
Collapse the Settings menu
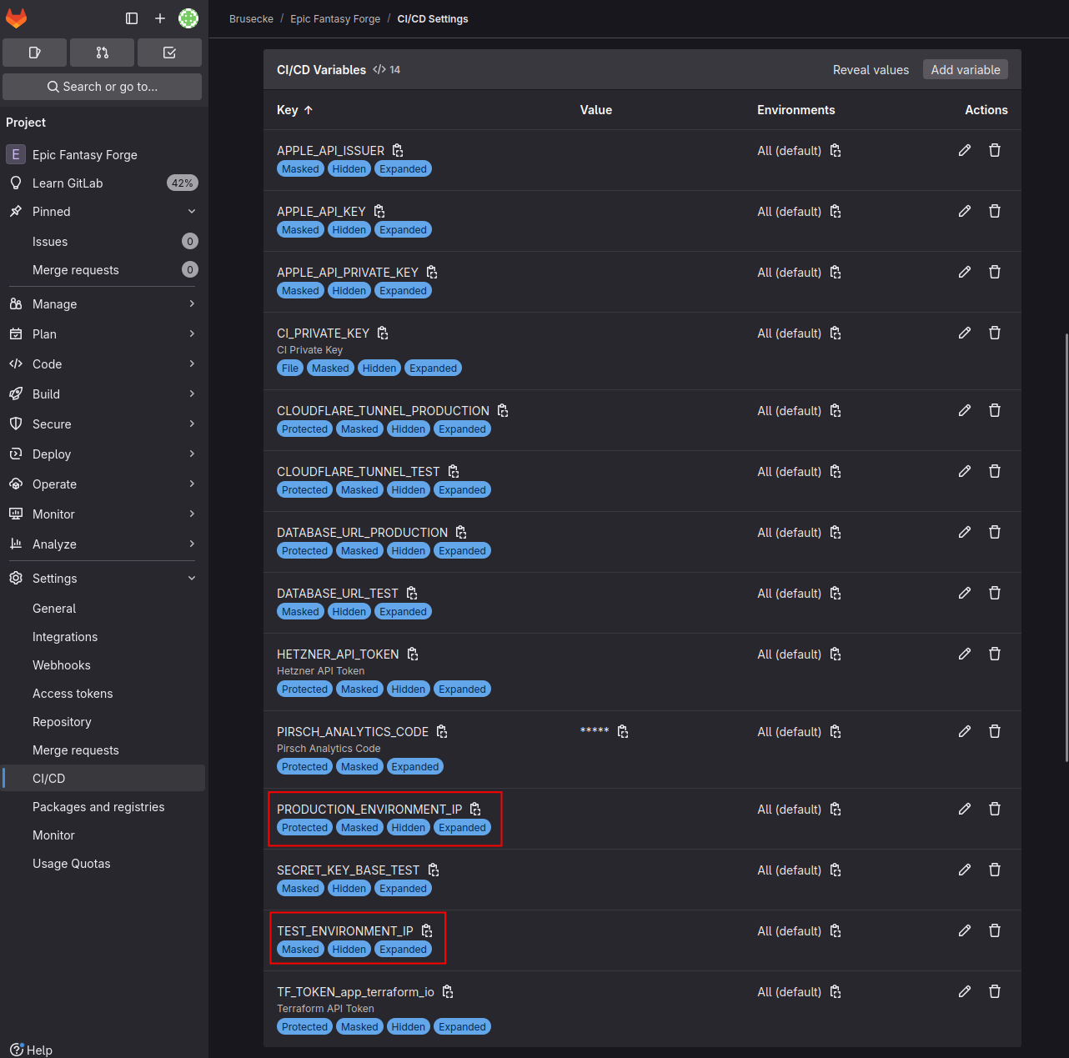point(103,579)
